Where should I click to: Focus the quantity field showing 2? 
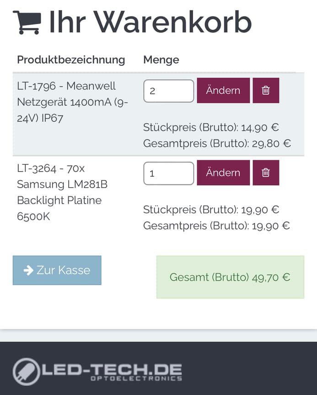coord(169,91)
